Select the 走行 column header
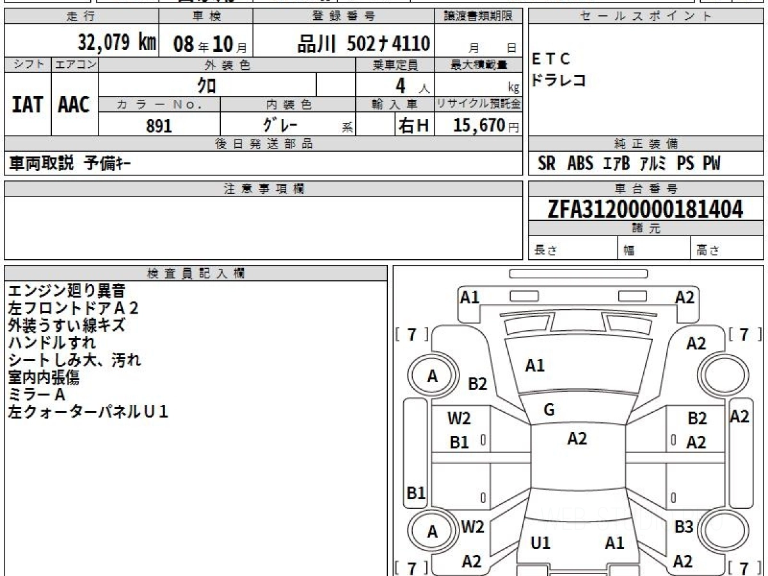The height and width of the screenshot is (576, 768). [81, 17]
